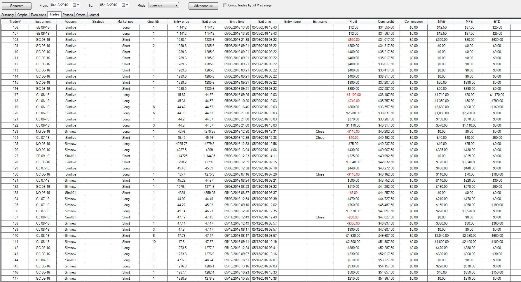
Task: Enable Group trades by ATM strategy
Action: (x=225, y=5)
